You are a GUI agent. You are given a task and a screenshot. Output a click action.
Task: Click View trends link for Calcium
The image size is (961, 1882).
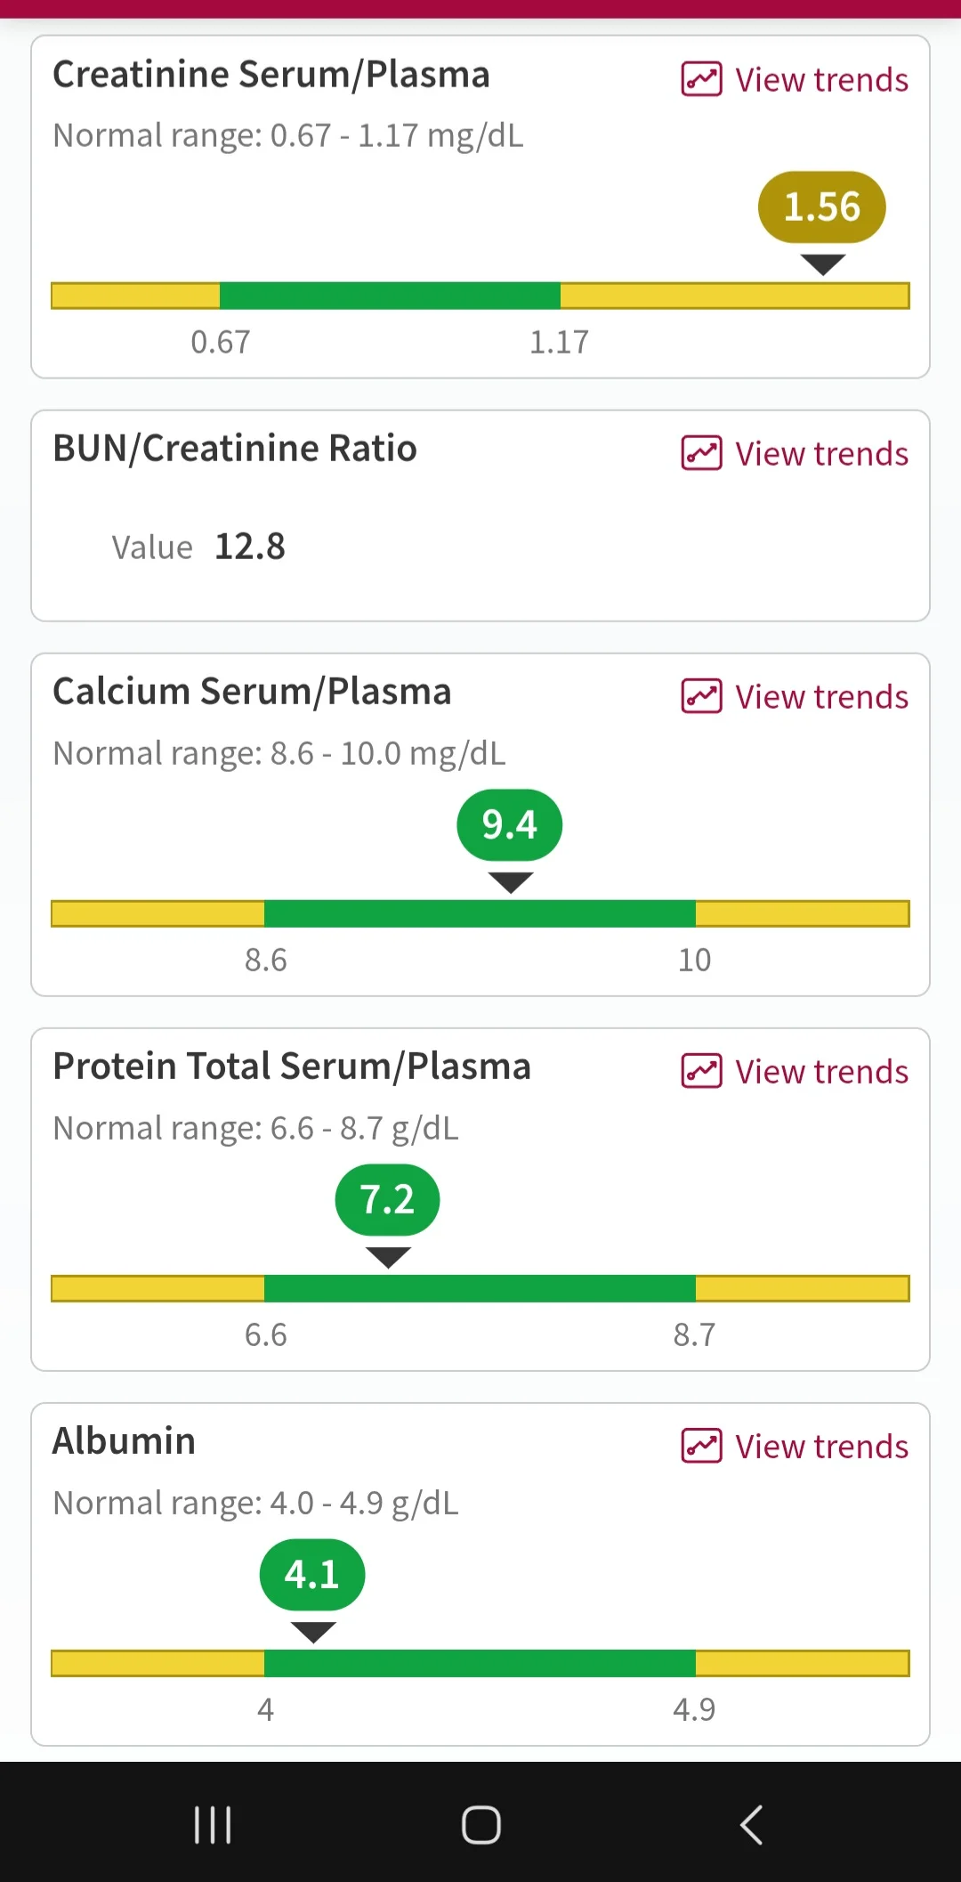(821, 697)
